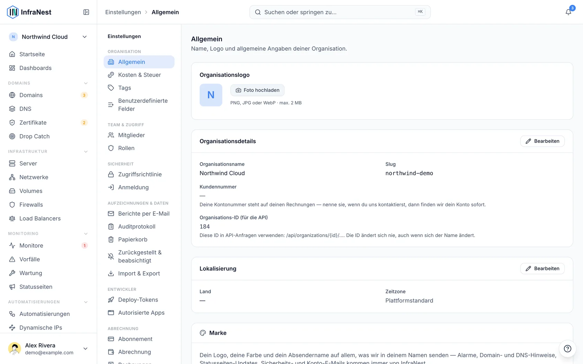Click the Server rack icon
This screenshot has width=583, height=364.
pyautogui.click(x=12, y=164)
